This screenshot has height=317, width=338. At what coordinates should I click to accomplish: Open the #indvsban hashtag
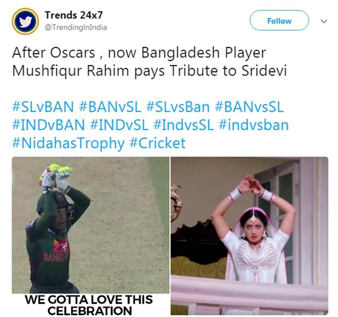click(x=254, y=125)
